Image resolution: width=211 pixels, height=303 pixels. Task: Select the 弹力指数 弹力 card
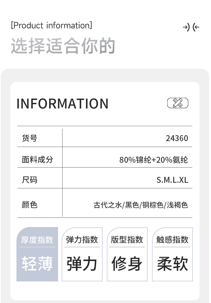tap(82, 254)
